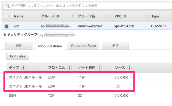Screen dimensions: 172x106
Task: Select the SSH TCP 22 rule row
Action: pos(89,96)
